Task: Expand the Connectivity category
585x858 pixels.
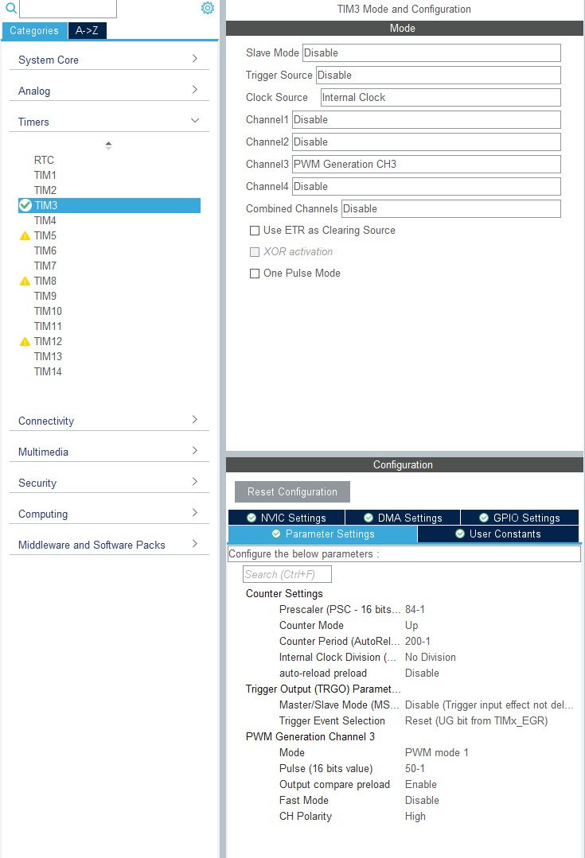Action: pos(110,420)
